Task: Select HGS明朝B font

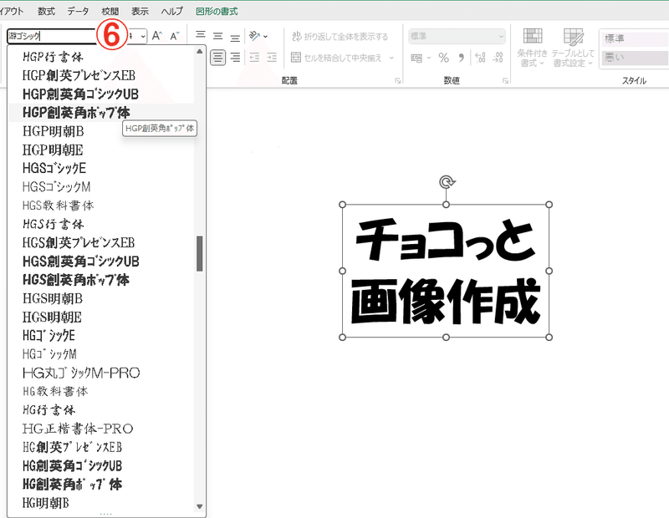Action: click(100, 298)
